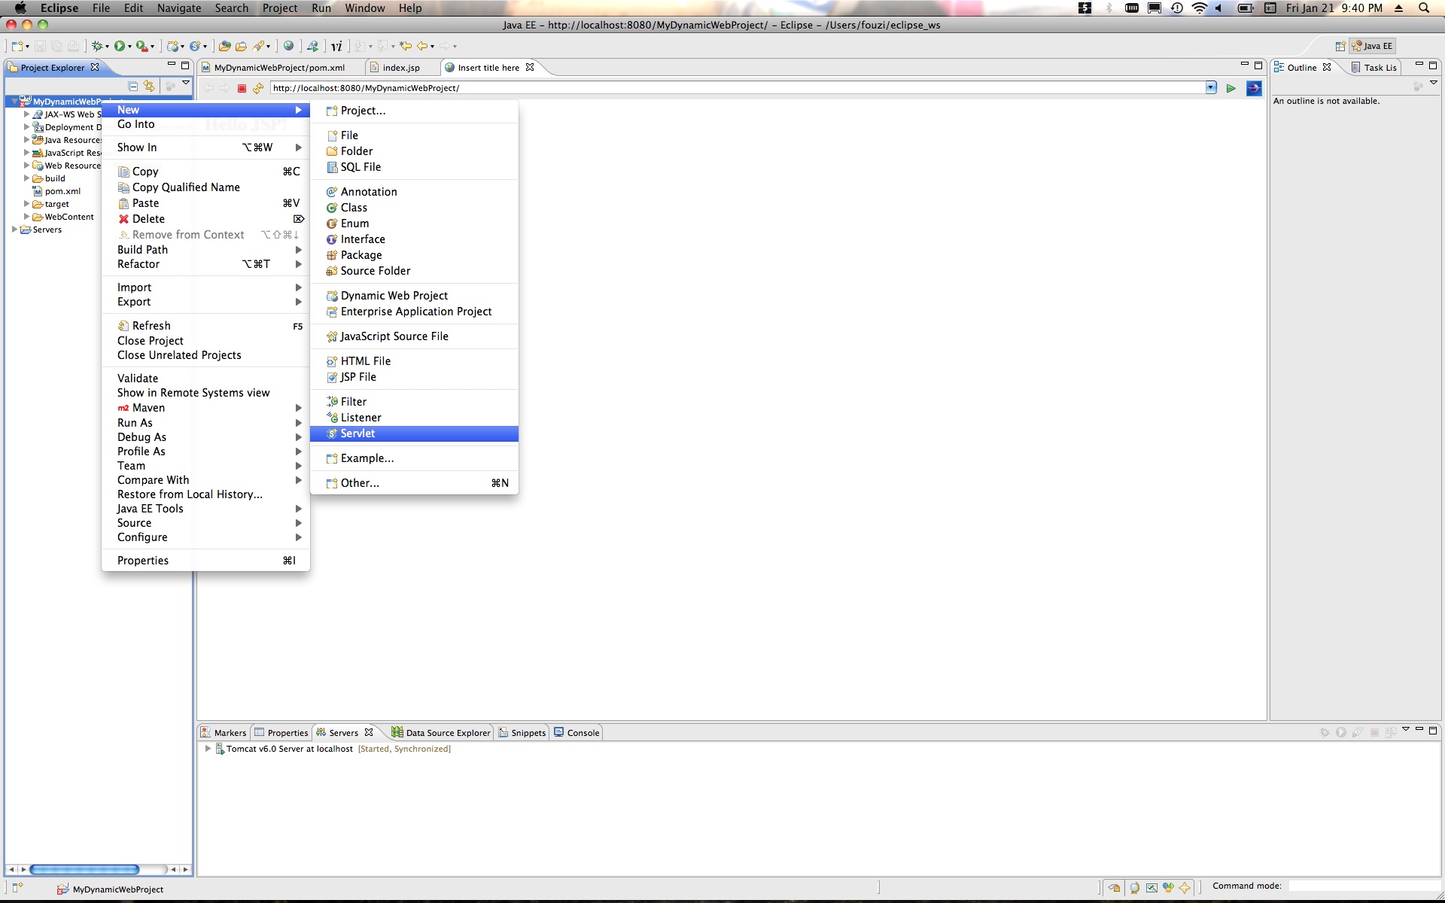Click Project Explorer horizontal scrollbar thumb
This screenshot has width=1445, height=903.
[84, 869]
